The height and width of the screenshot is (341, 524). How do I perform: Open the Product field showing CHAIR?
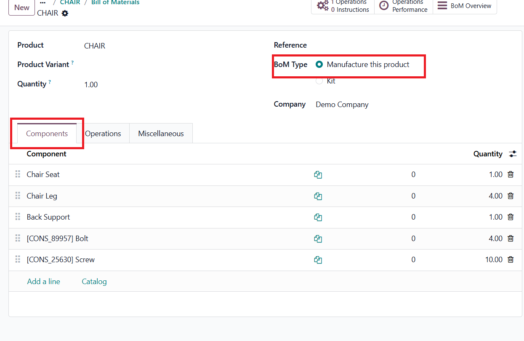pos(95,46)
